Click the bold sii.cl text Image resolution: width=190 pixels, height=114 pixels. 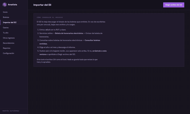pyautogui.click(x=48, y=30)
